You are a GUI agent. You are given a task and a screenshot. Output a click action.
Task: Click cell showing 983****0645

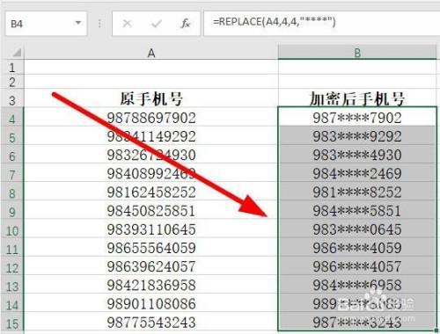click(x=357, y=229)
